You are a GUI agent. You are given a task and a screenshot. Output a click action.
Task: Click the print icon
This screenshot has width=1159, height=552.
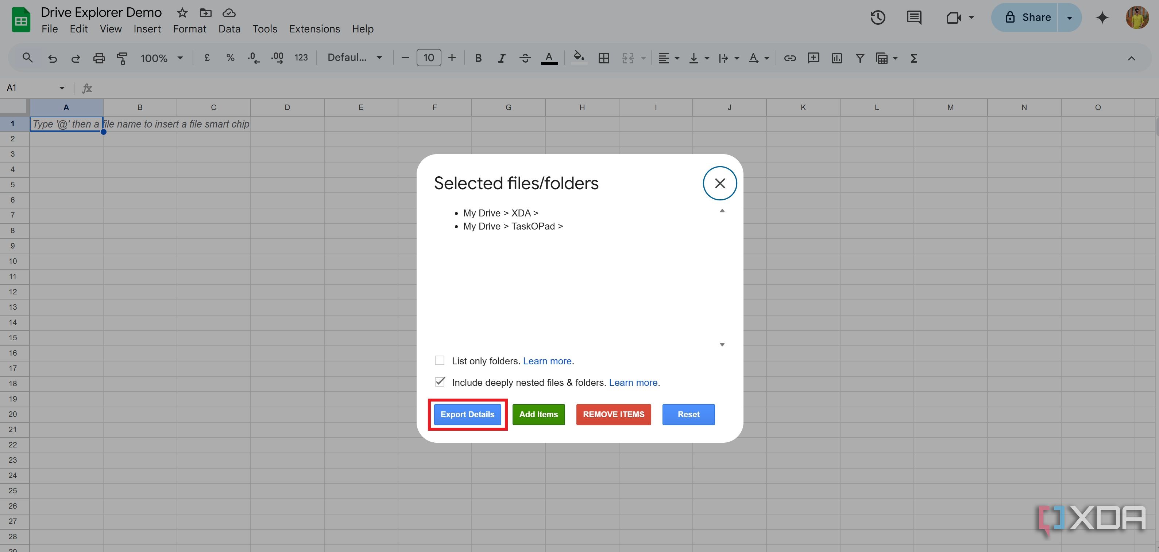[98, 58]
